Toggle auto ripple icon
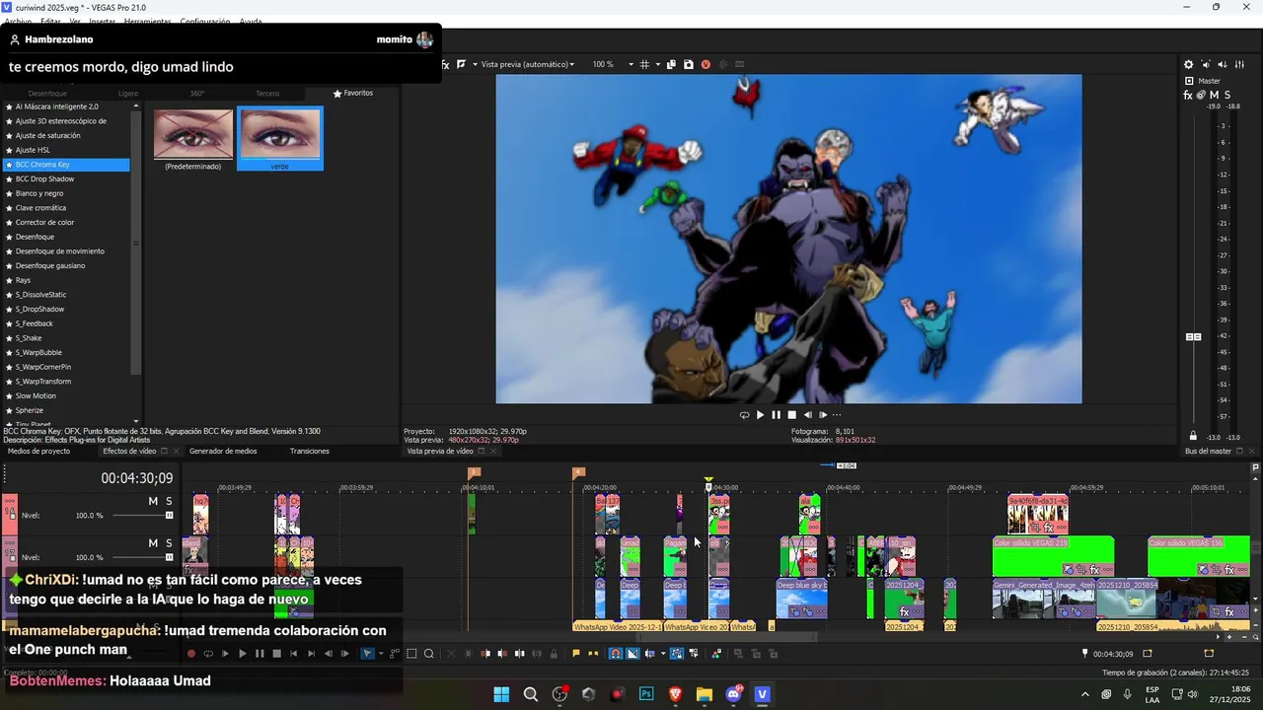The image size is (1263, 710). point(649,653)
